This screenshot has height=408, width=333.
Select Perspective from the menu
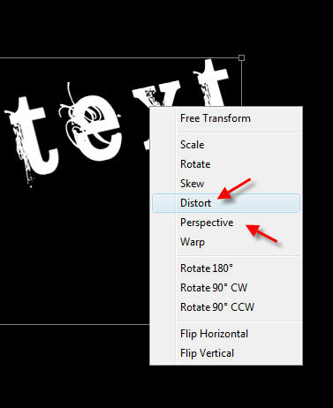tap(226, 223)
